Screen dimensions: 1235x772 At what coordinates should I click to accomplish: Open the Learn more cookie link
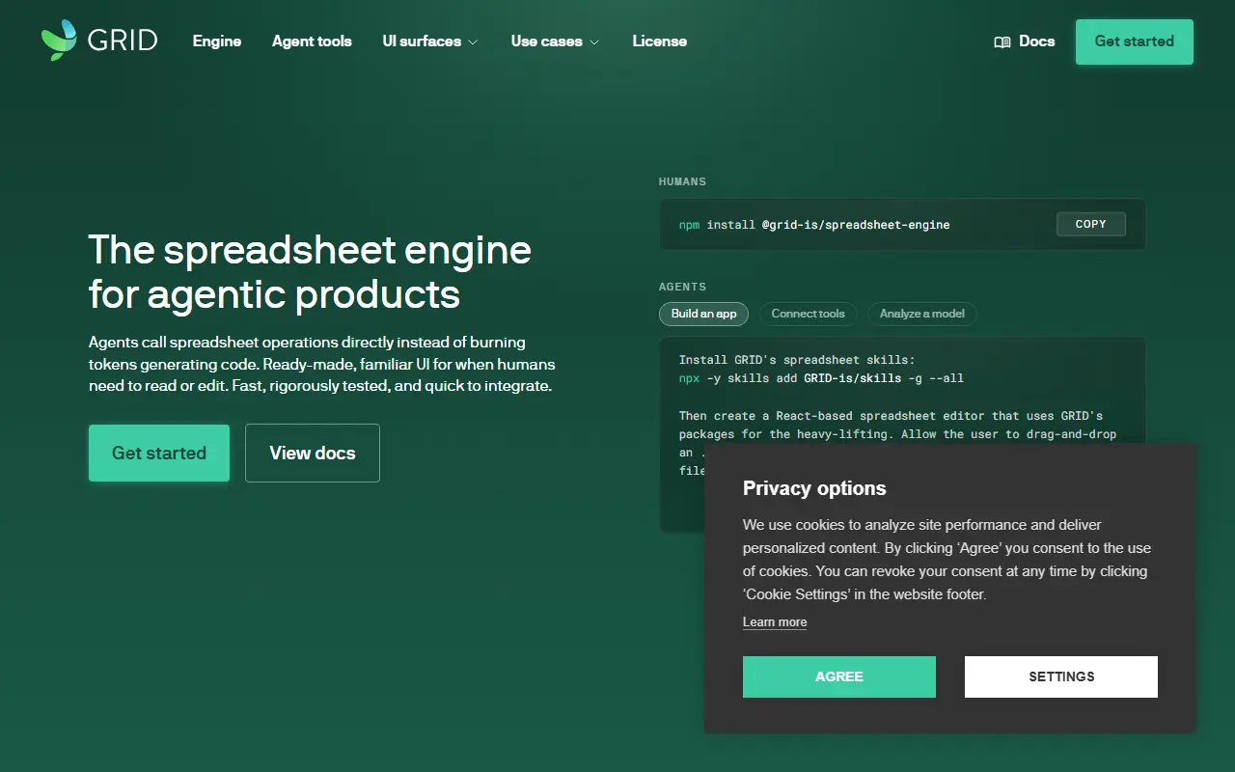pos(775,622)
